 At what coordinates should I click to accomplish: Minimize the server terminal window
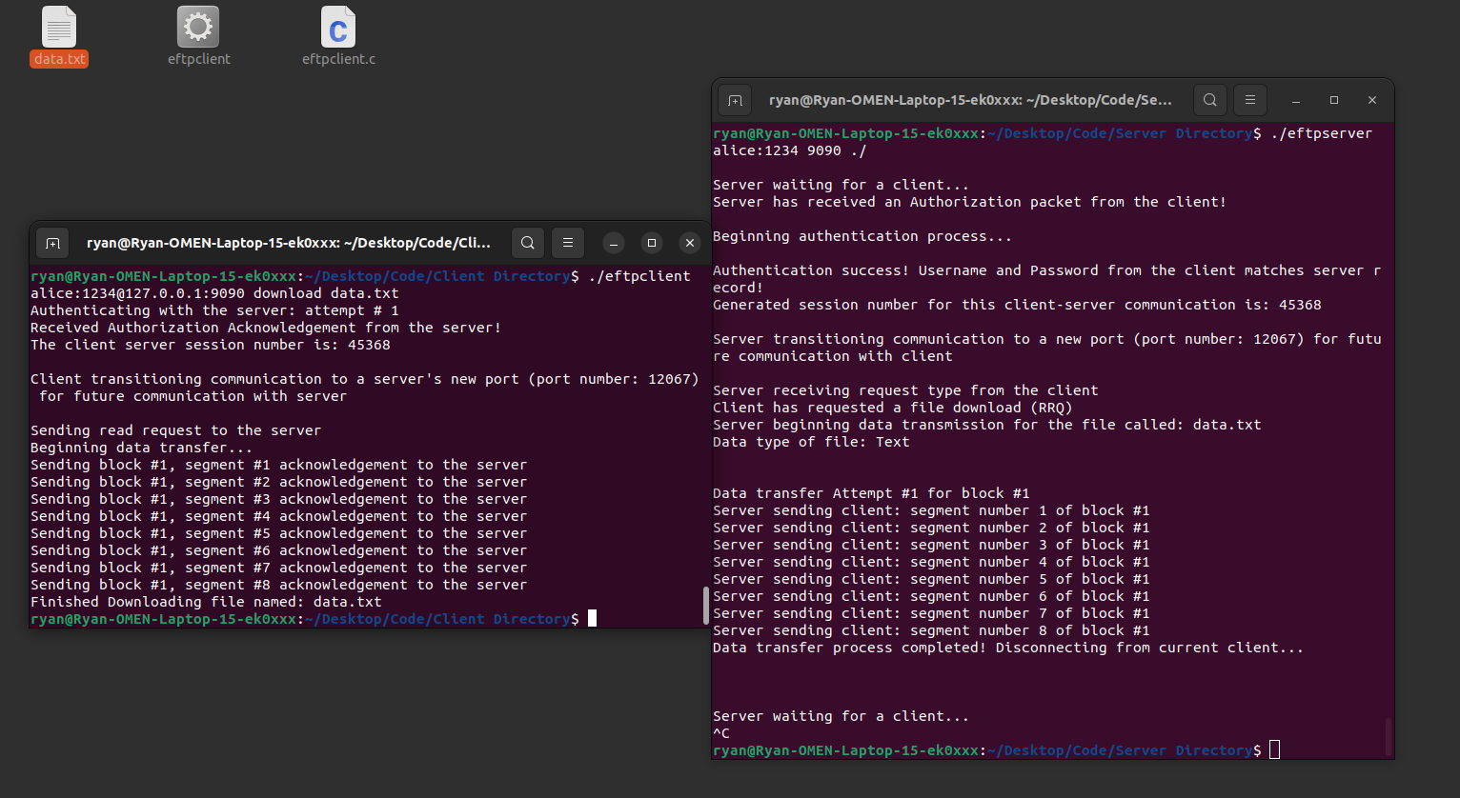1296,100
